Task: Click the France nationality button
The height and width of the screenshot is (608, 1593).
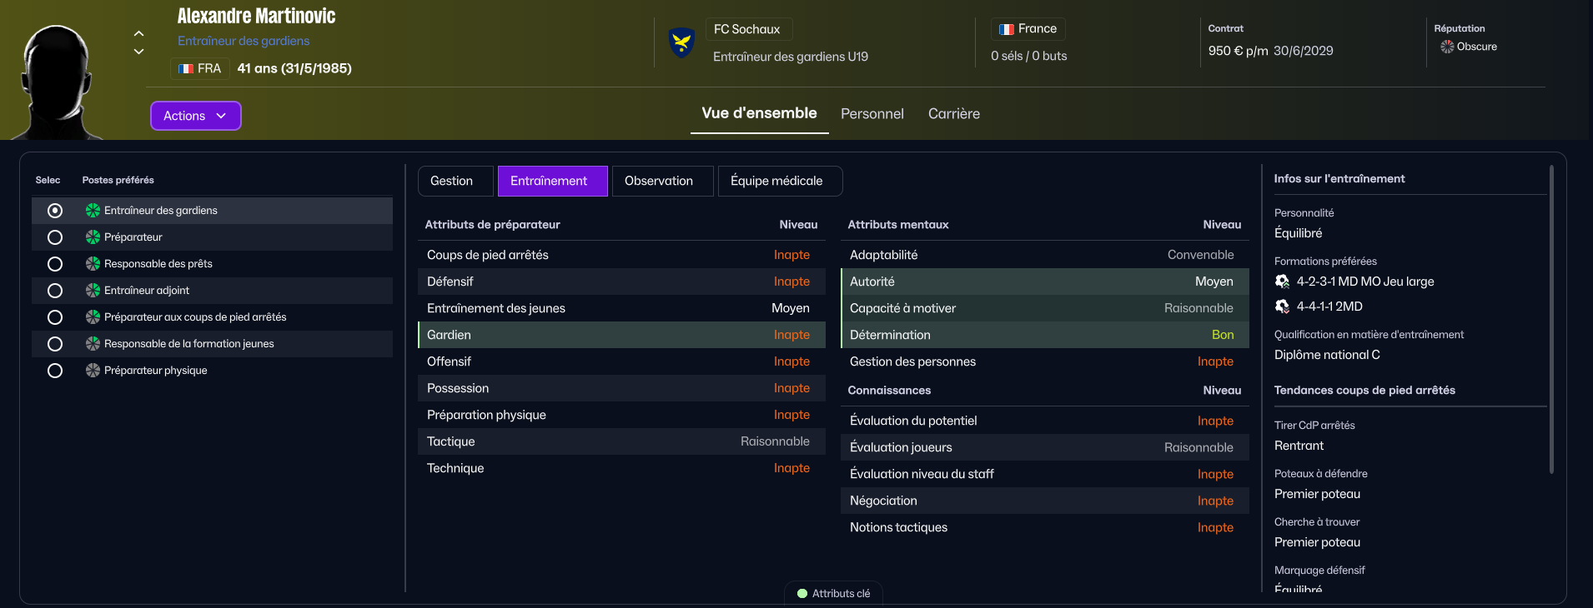Action: click(x=1028, y=29)
